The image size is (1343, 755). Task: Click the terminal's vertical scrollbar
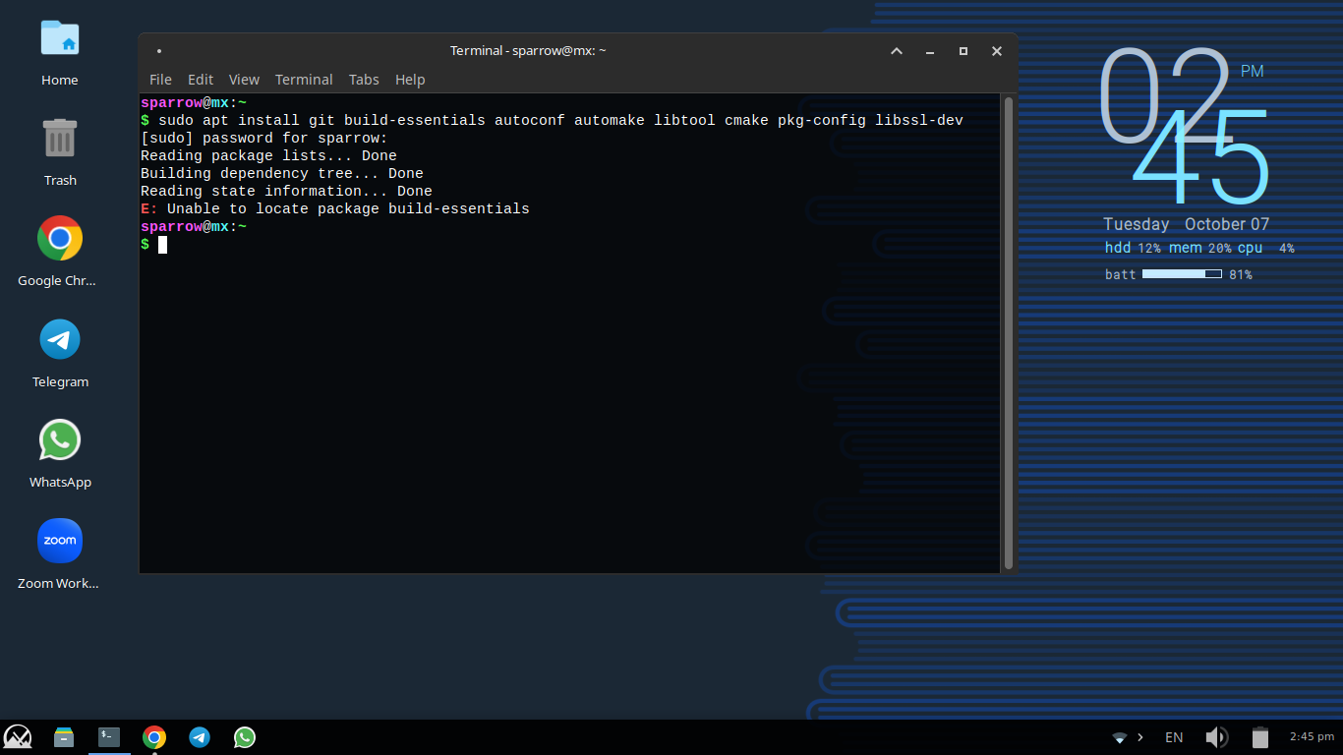(1008, 332)
